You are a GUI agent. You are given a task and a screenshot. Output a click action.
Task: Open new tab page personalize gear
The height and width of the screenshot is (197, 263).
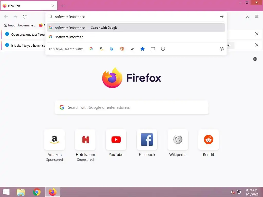(255, 59)
